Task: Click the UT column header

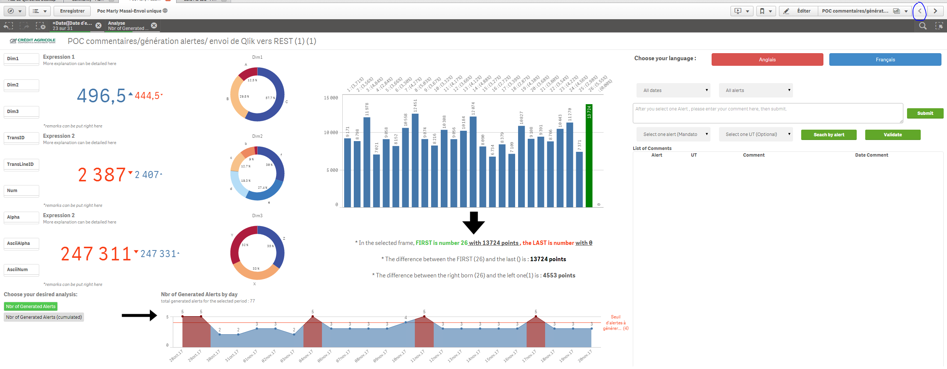Action: 694,155
